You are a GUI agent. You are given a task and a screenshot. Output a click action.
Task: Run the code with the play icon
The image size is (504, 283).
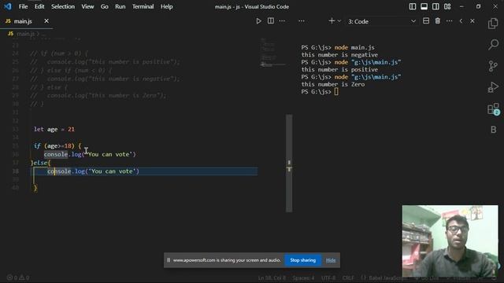(258, 21)
